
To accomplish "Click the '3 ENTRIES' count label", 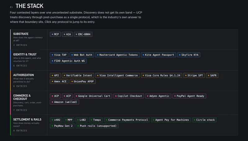I will point(20,45).
